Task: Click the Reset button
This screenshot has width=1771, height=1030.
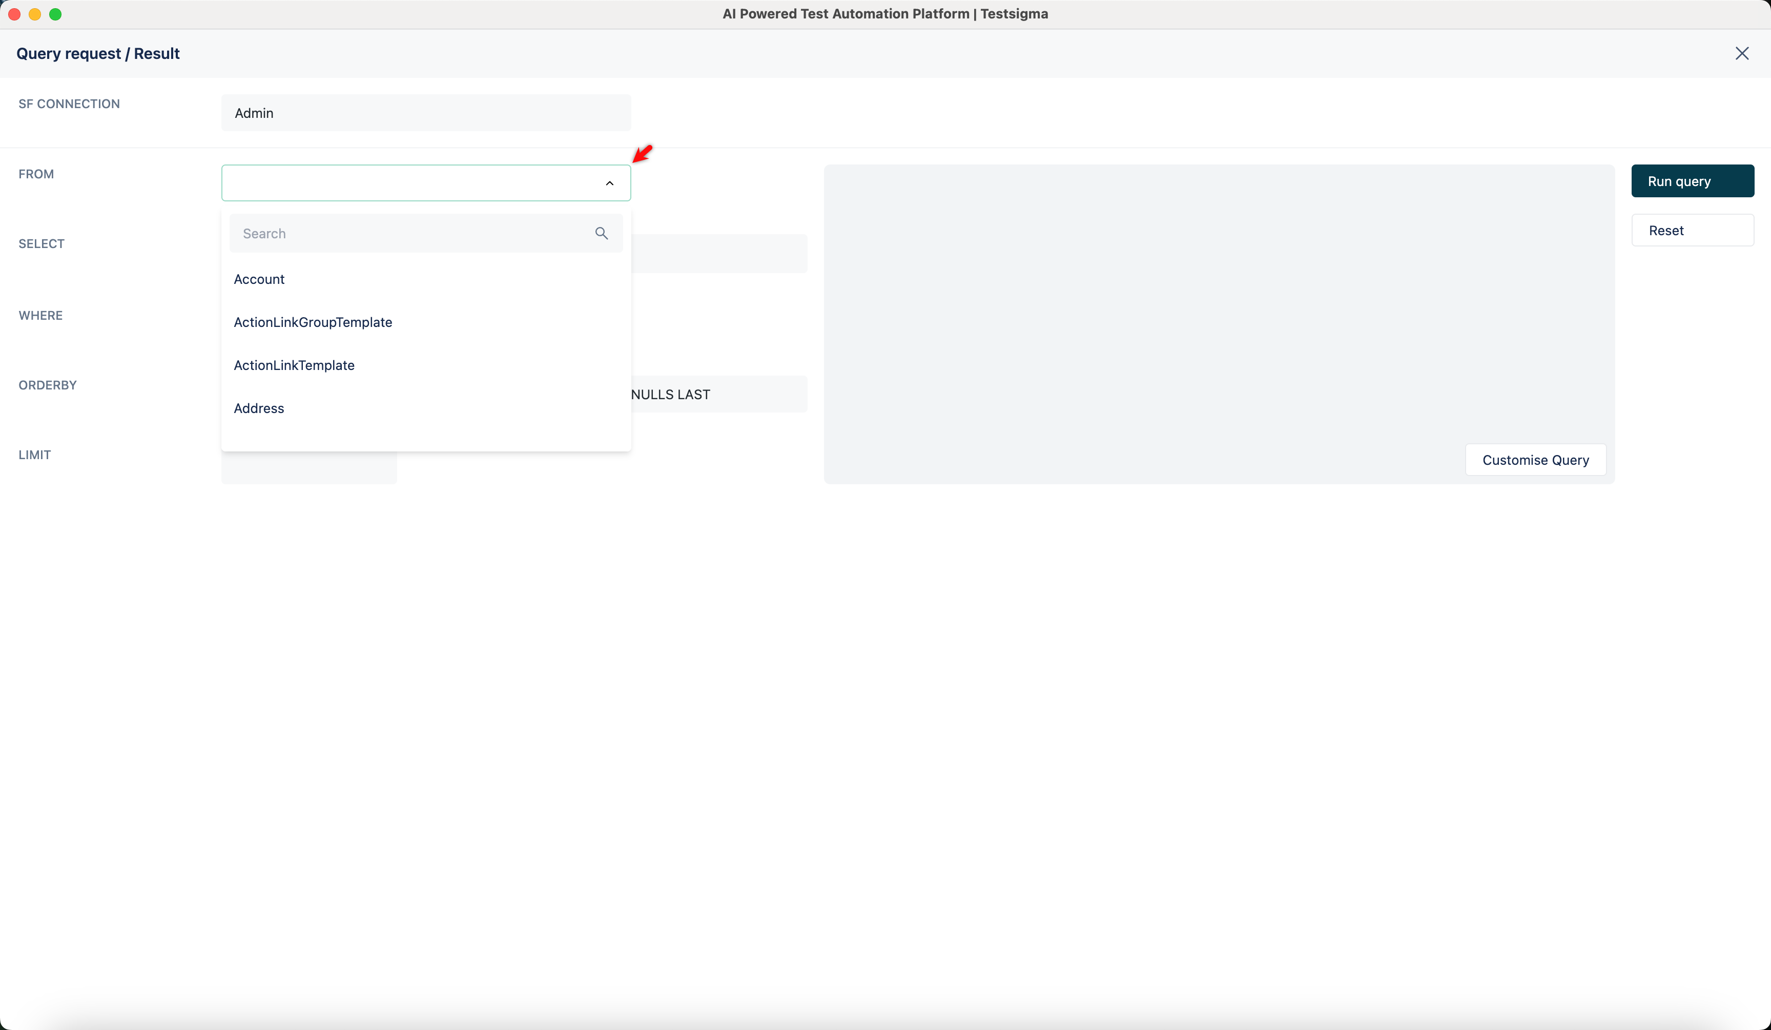Action: [1693, 230]
